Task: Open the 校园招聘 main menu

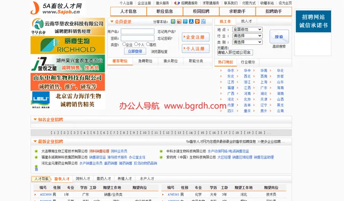Action: coord(201,11)
